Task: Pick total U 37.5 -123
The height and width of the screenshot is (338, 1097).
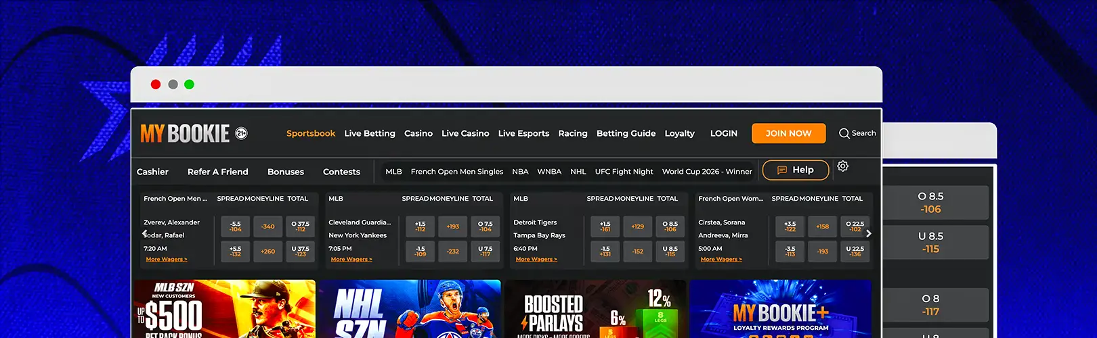Action: (301, 251)
